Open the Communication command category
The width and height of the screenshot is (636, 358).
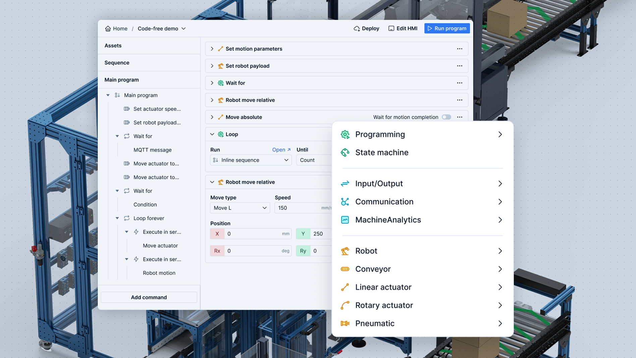click(384, 202)
